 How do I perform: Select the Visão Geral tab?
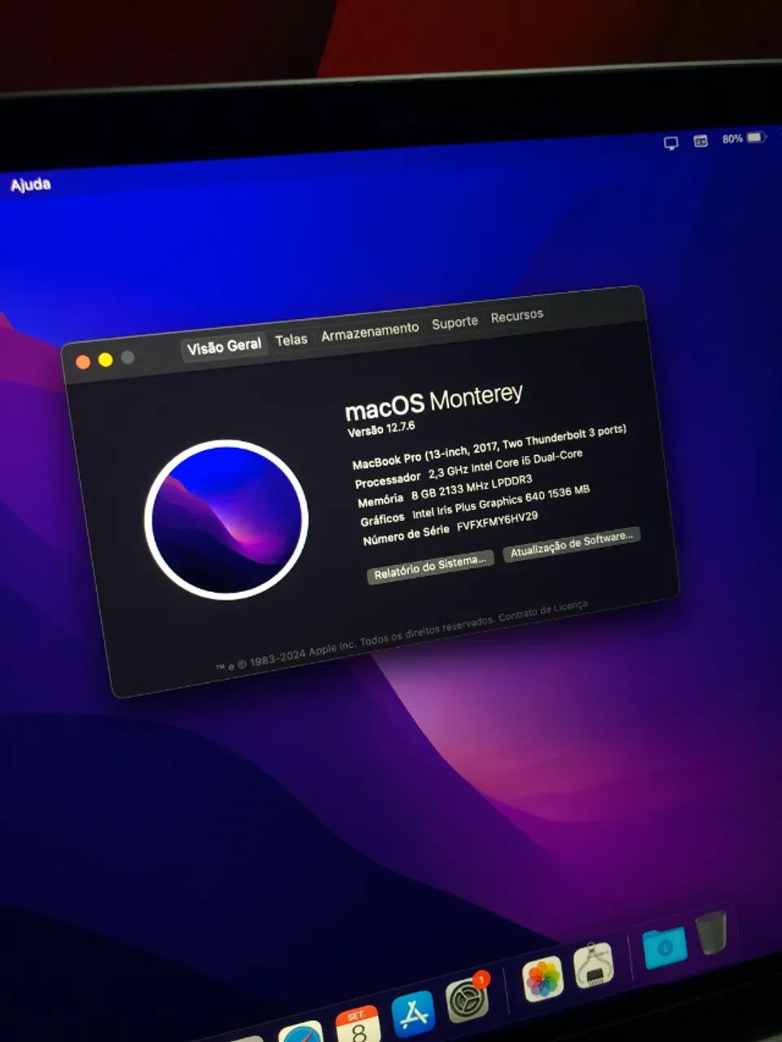pos(224,346)
